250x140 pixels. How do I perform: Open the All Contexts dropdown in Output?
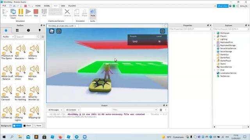point(73,110)
